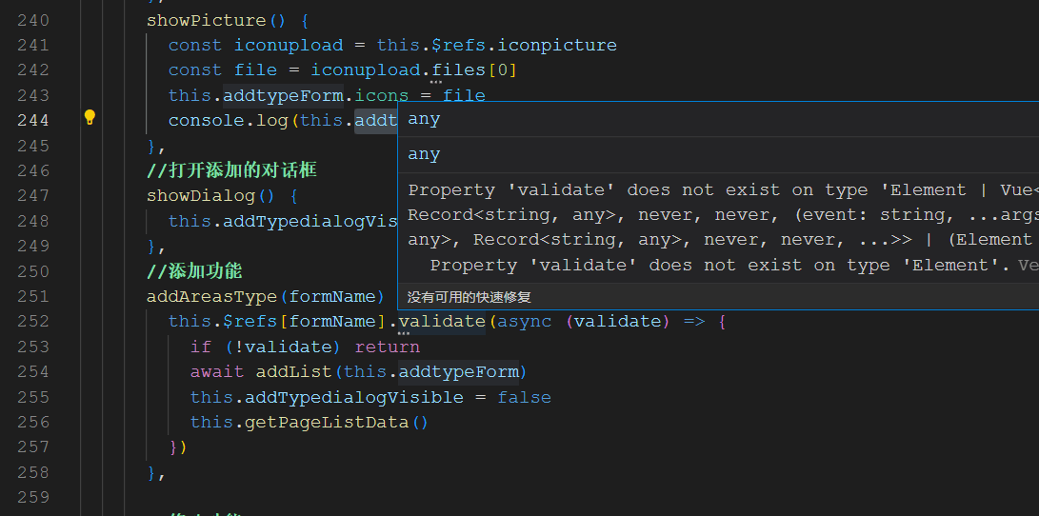Click line number 242 in the gutter
The image size is (1039, 516).
(33, 70)
